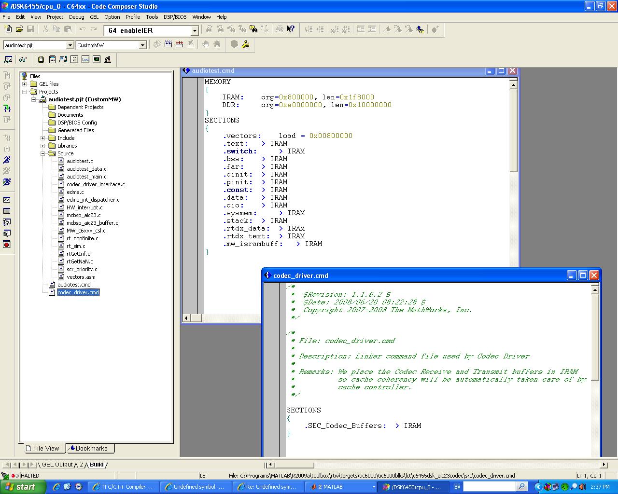The width and height of the screenshot is (618, 494).
Task: Click the Rebuild All icon
Action: tap(179, 44)
